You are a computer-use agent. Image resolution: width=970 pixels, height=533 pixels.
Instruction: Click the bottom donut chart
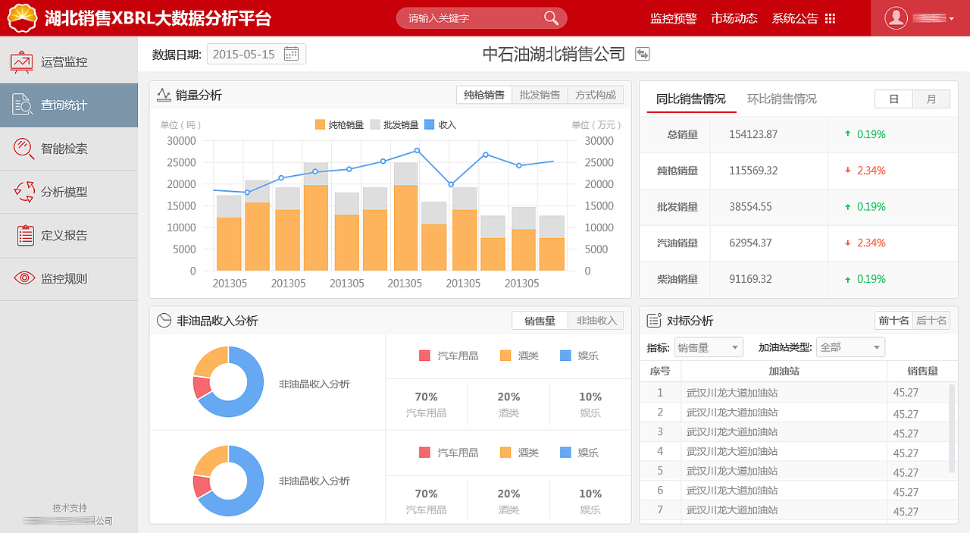click(228, 481)
